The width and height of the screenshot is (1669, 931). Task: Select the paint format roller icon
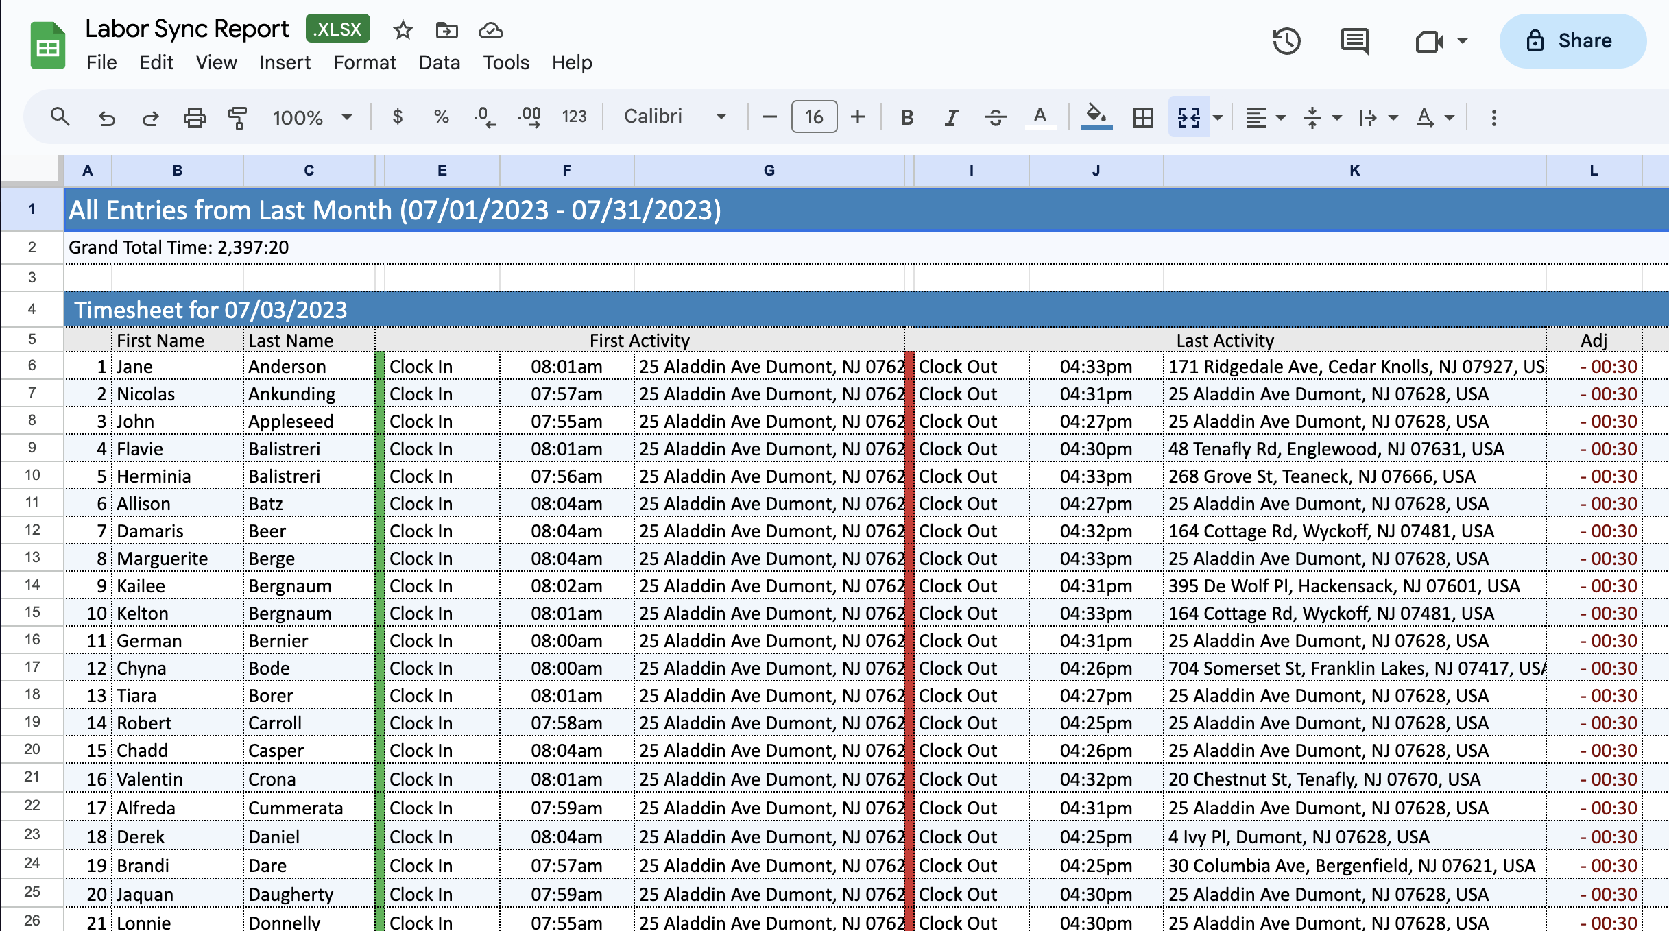(x=237, y=118)
